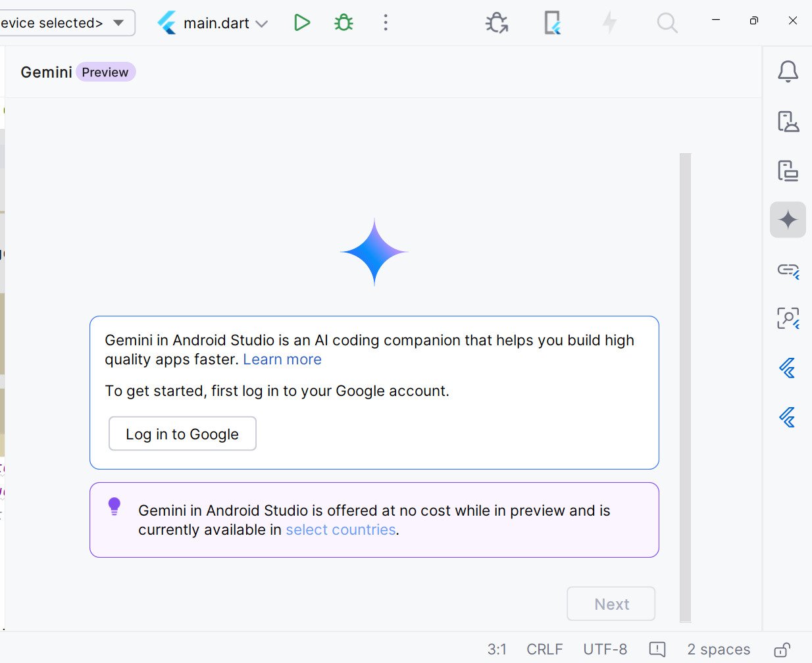Click the lightning bolt hot reload icon
Screen dimensions: 812x663
[x=610, y=23]
